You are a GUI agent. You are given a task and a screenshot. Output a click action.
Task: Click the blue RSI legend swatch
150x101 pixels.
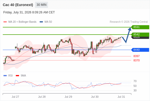5,76
